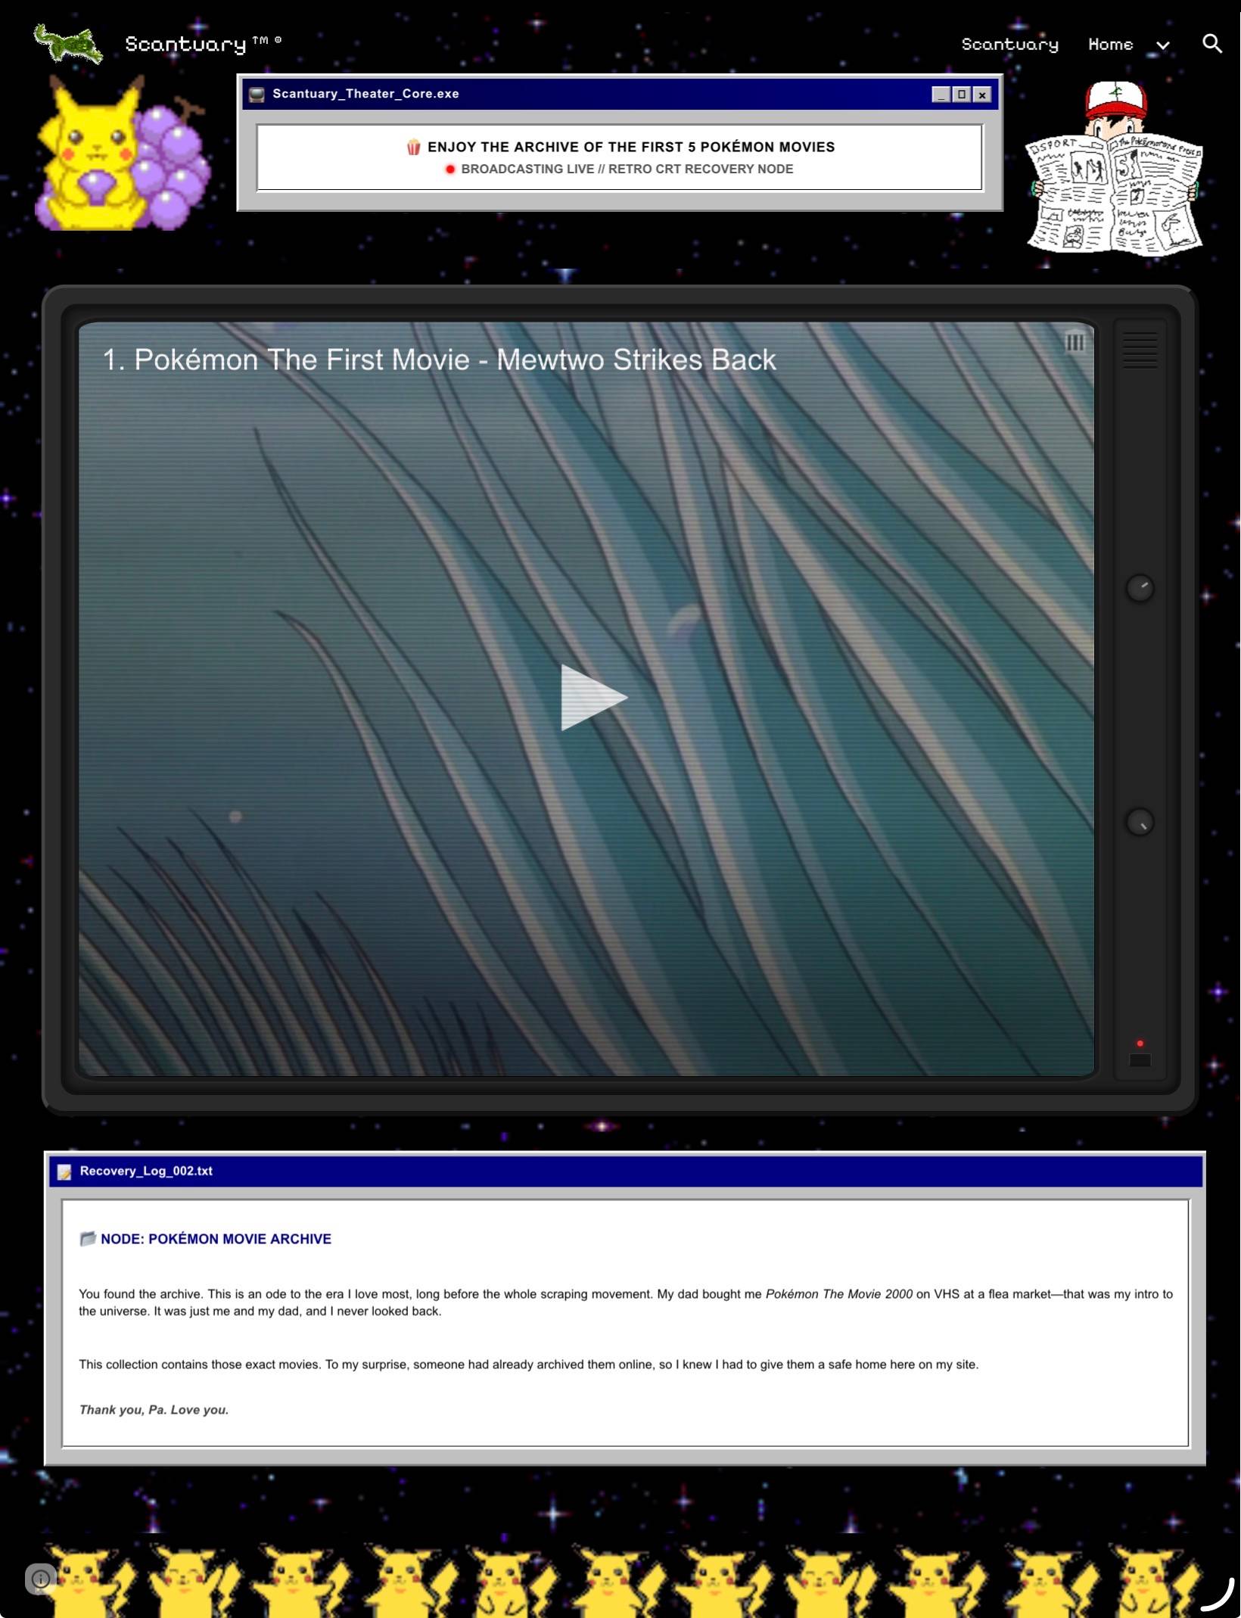The image size is (1241, 1618).
Task: Click the Pikachu with grapes image
Action: click(123, 153)
